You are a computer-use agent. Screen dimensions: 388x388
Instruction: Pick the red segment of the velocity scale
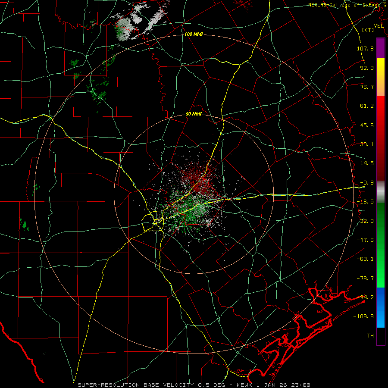tap(381, 138)
